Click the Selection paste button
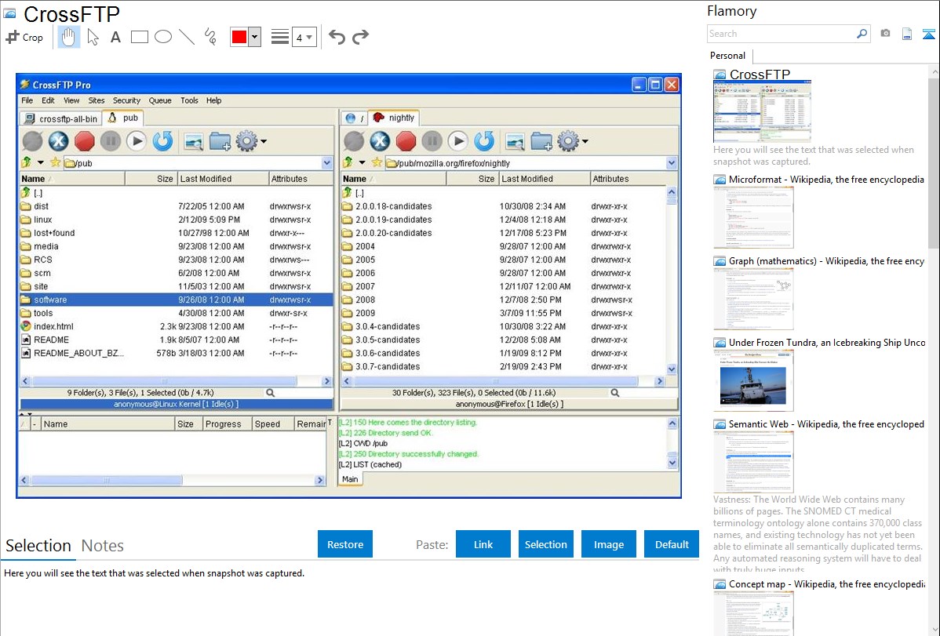The width and height of the screenshot is (940, 636). pos(545,544)
